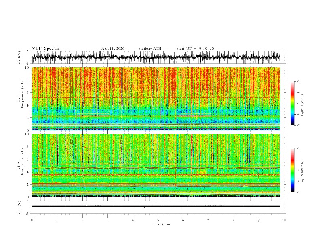Click tick label "8" on the Time axis
The image size is (320, 247).
234,220
